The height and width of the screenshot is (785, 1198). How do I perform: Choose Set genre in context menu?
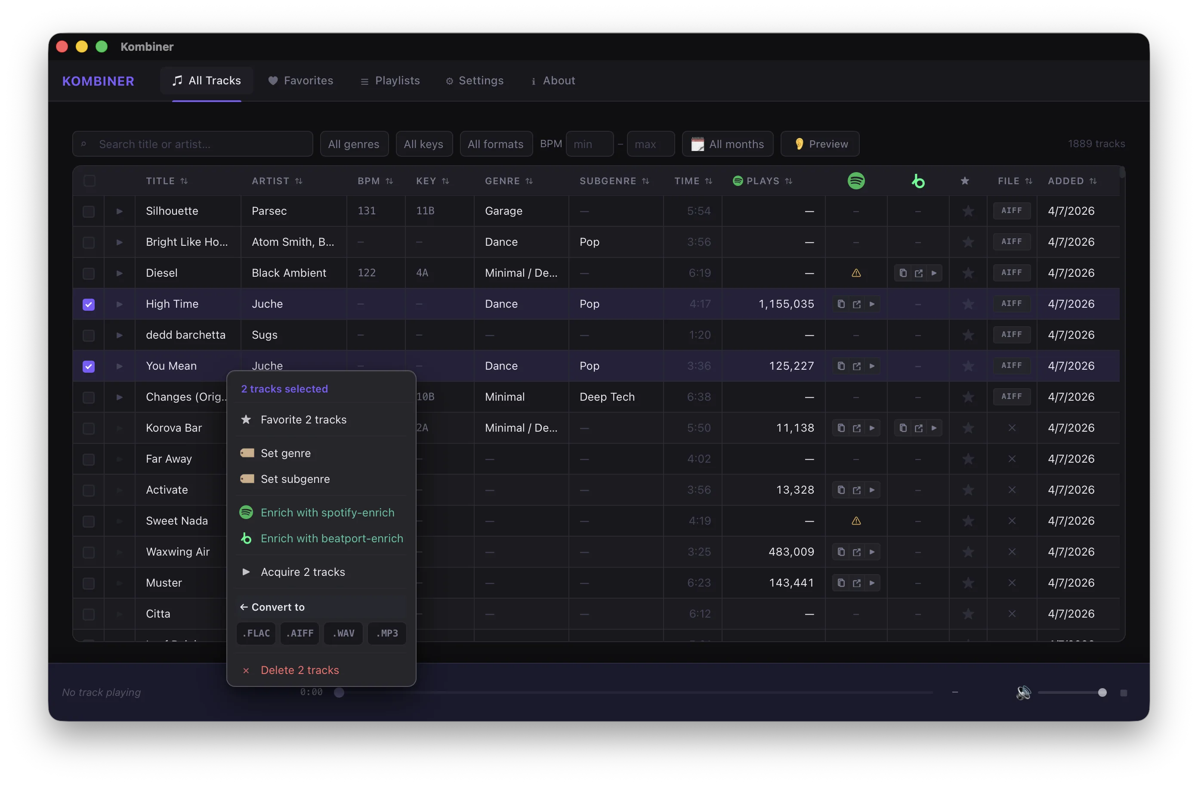[321, 453]
